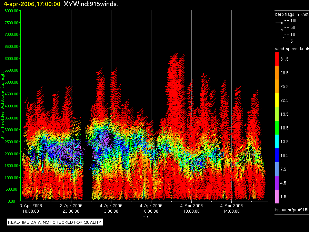Click the 10 knot barb flag symbol
309x232 pixels.
coord(280,36)
